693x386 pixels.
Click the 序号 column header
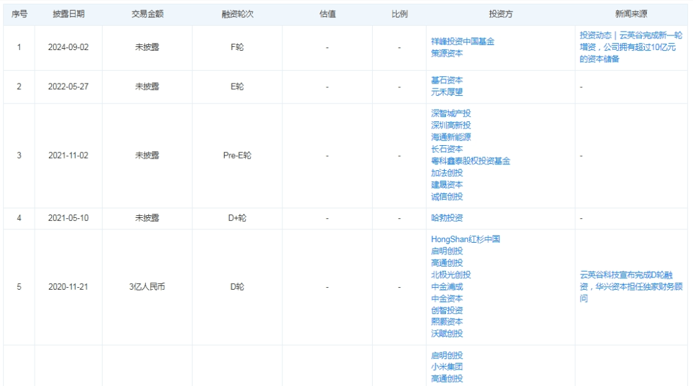19,14
